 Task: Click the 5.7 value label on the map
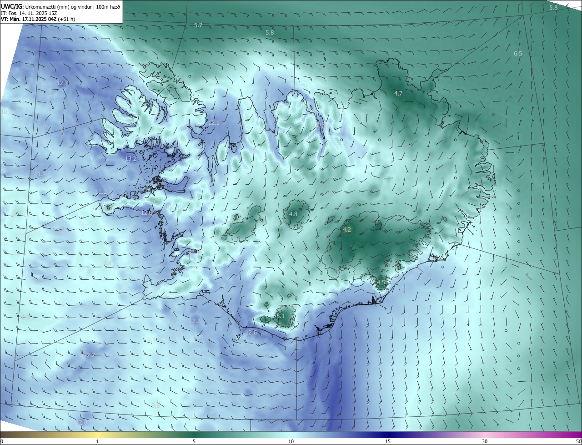coord(198,25)
